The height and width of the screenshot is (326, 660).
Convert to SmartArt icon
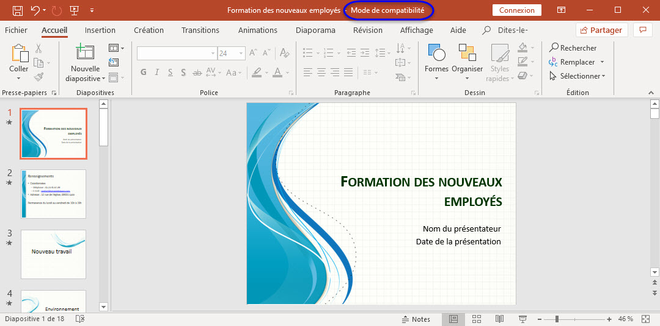403,77
